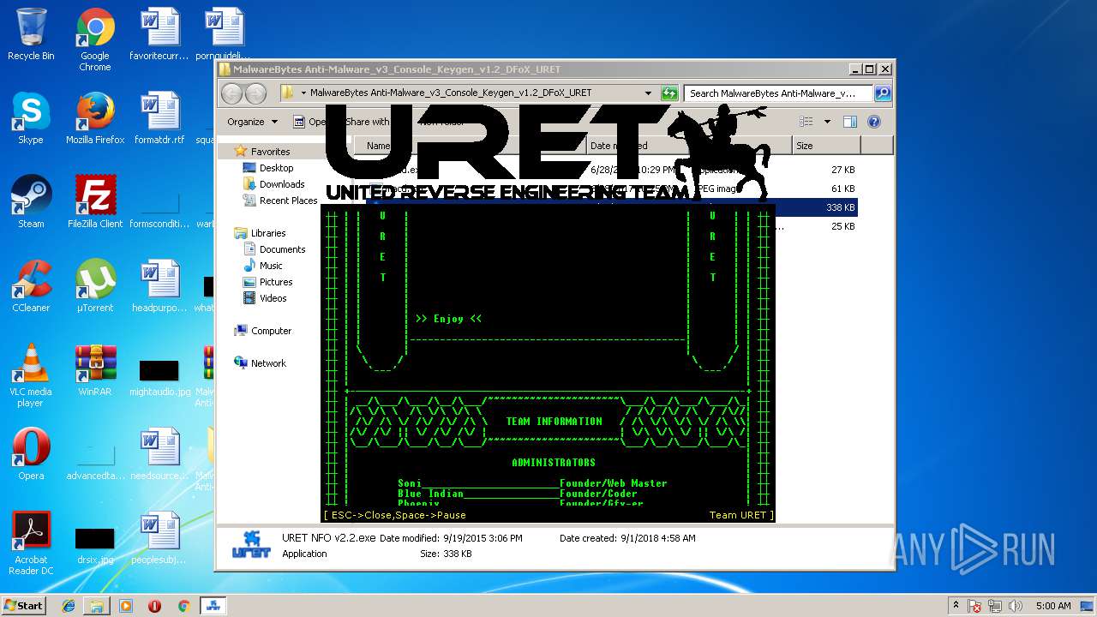
Task: Select Network in the navigation pane
Action: point(268,363)
